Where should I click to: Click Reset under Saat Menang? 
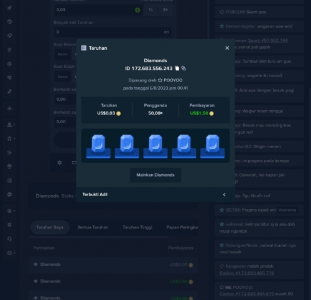click(x=63, y=54)
